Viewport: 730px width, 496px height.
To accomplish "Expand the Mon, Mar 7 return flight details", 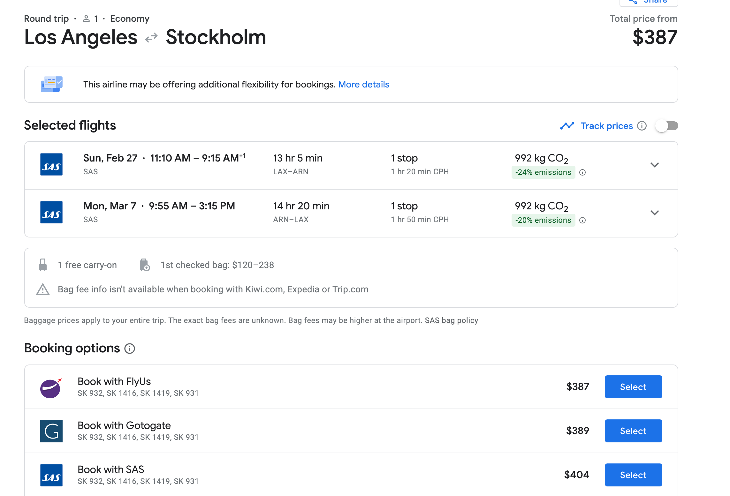I will [x=655, y=213].
